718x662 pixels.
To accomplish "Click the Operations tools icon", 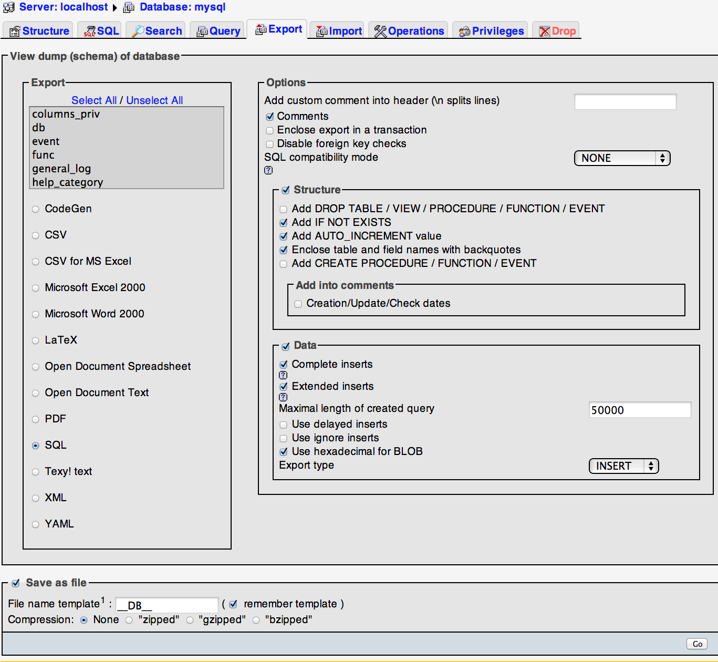I will 380,32.
